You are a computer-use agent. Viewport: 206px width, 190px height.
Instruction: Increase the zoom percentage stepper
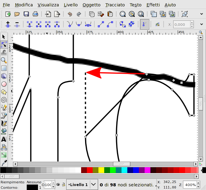pyautogui.click(x=198, y=183)
